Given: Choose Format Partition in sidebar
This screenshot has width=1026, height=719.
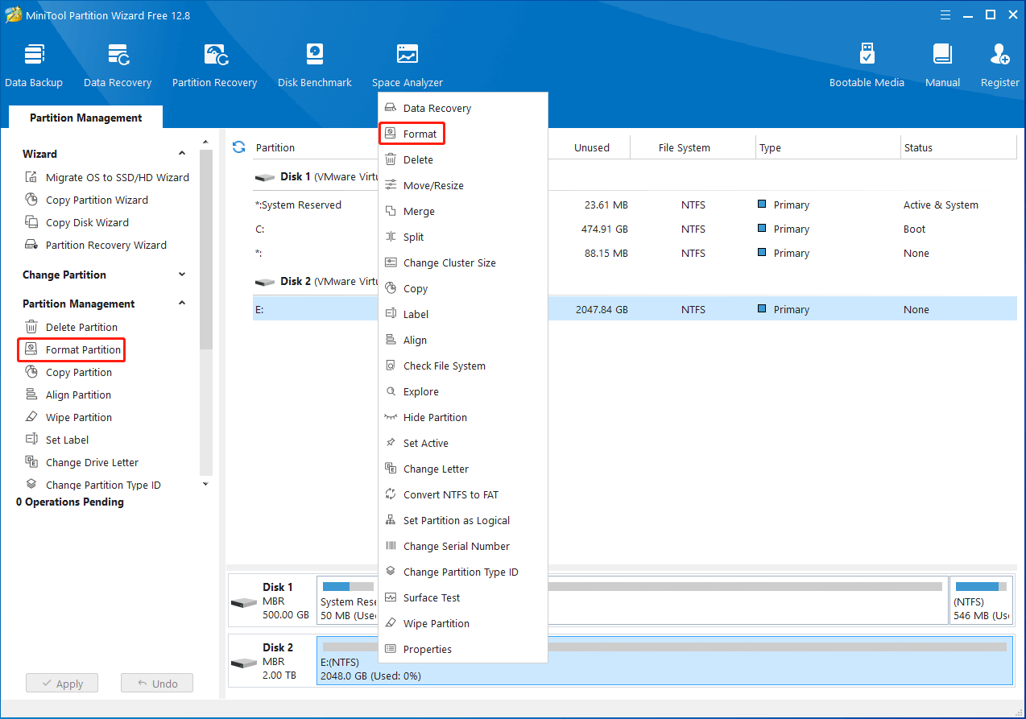Looking at the screenshot, I should click(72, 349).
